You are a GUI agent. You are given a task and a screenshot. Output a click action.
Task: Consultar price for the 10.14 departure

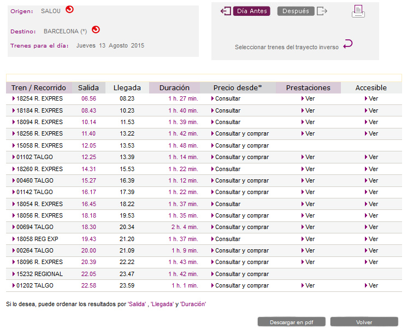(226, 122)
